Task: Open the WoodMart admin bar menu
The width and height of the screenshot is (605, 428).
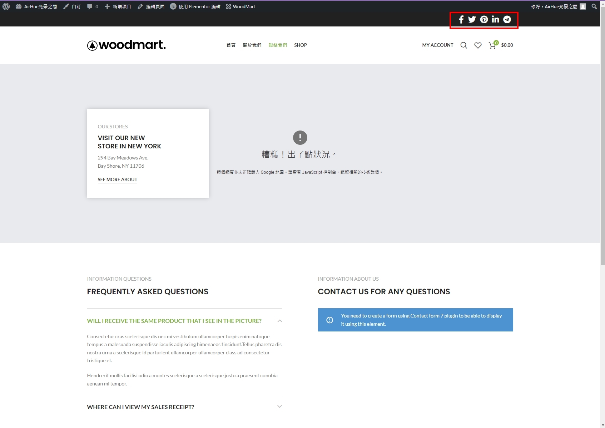Action: 240,6
